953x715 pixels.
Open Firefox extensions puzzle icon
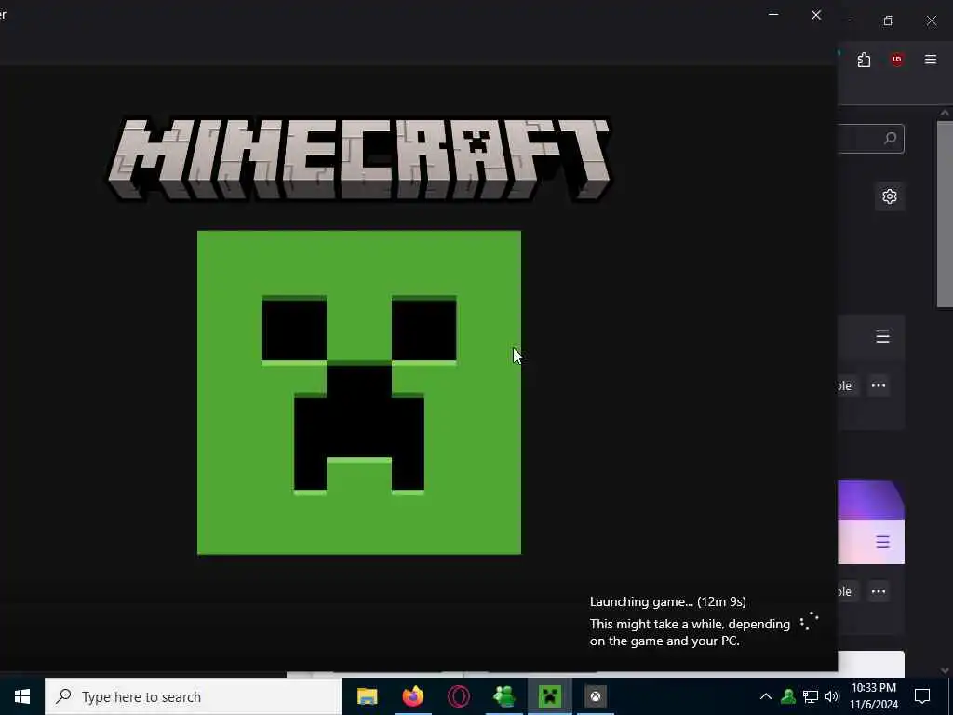coord(864,60)
